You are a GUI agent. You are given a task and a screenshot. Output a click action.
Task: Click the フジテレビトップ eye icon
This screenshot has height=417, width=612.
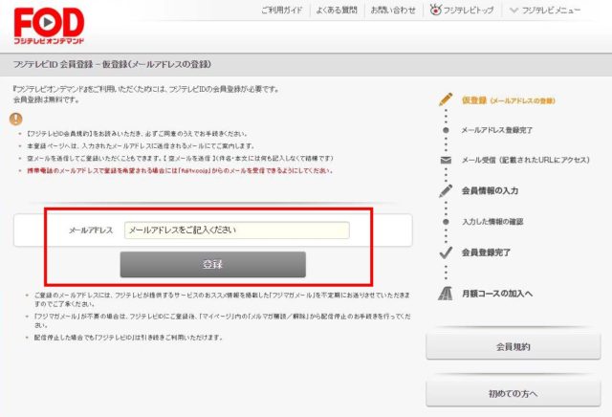435,10
